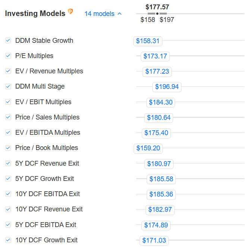Viewport: 250px width, 252px height.
Task: Click the $173.17 P/E Multiples value
Action: click(155, 57)
